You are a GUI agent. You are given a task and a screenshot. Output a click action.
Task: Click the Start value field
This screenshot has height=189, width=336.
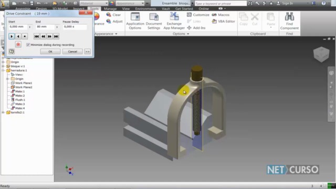18,27
